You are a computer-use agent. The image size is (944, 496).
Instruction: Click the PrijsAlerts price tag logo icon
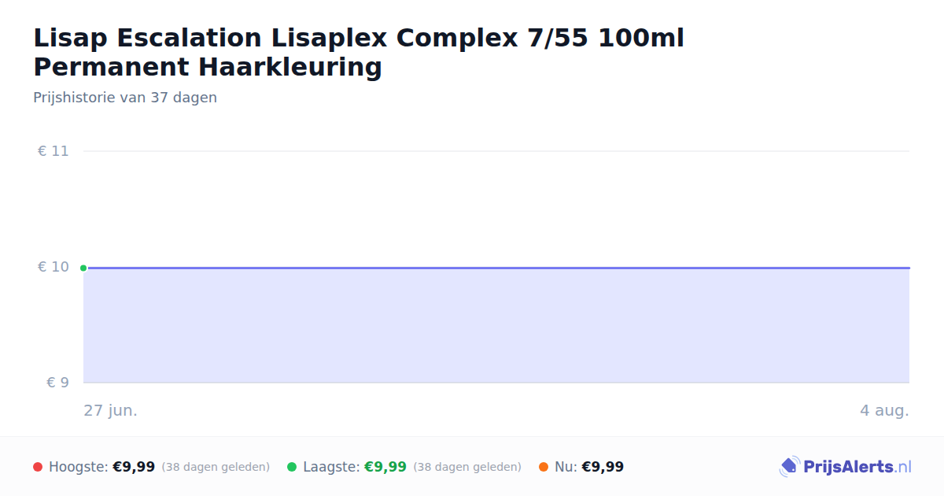[789, 467]
